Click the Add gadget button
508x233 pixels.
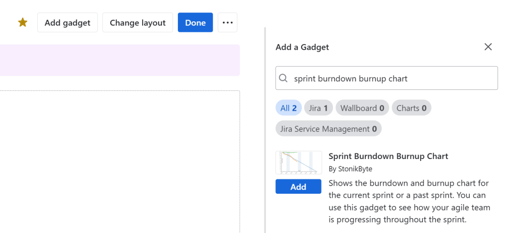click(x=67, y=23)
